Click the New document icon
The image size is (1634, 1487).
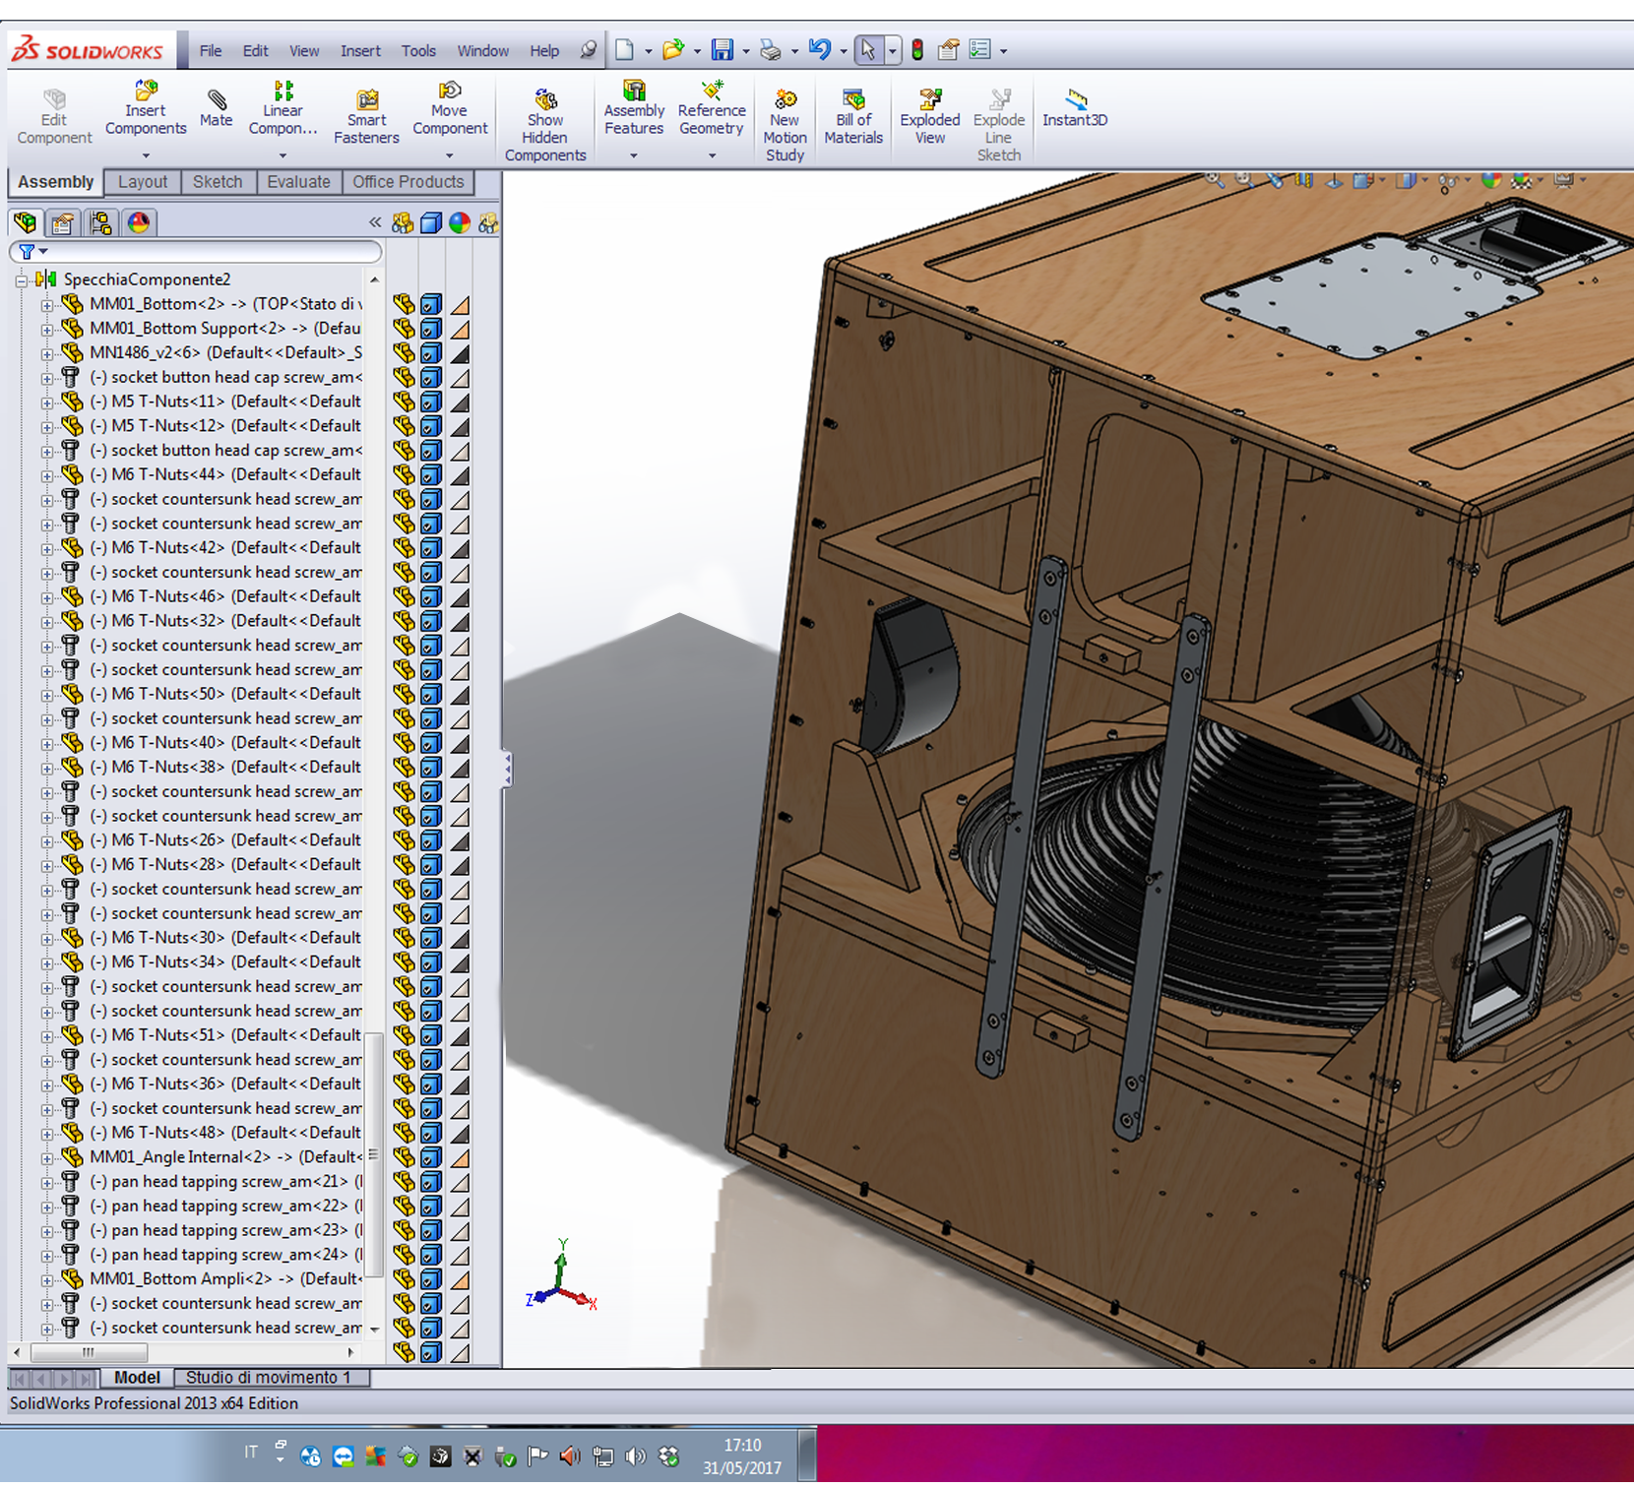(625, 49)
